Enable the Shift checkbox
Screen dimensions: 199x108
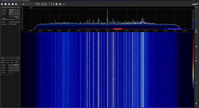coord(2,22)
